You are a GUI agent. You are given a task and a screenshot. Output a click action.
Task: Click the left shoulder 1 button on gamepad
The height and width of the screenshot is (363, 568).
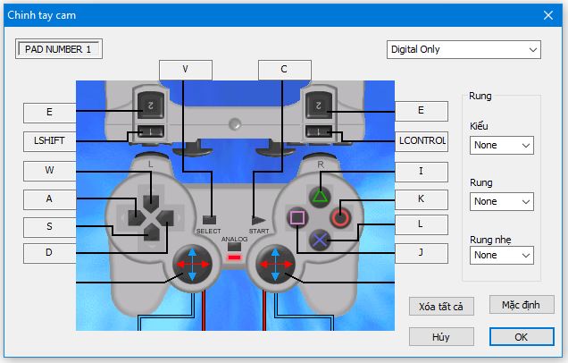(x=151, y=131)
